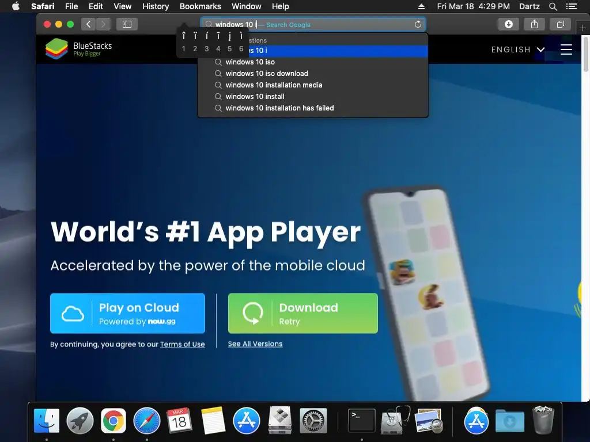
Task: Open Launchpad rocket icon in Dock
Action: [x=80, y=420]
